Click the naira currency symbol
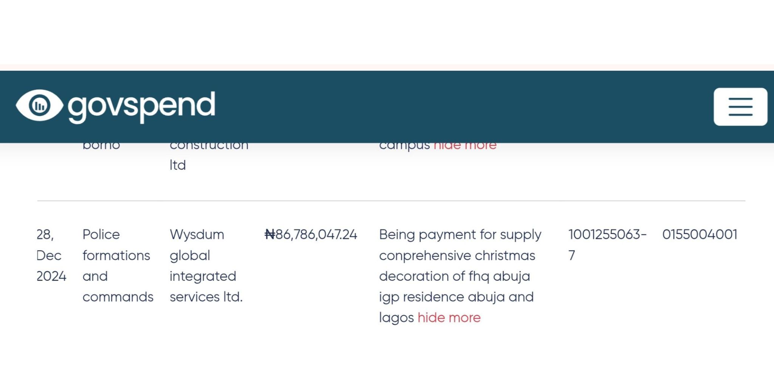774x387 pixels. tap(270, 234)
